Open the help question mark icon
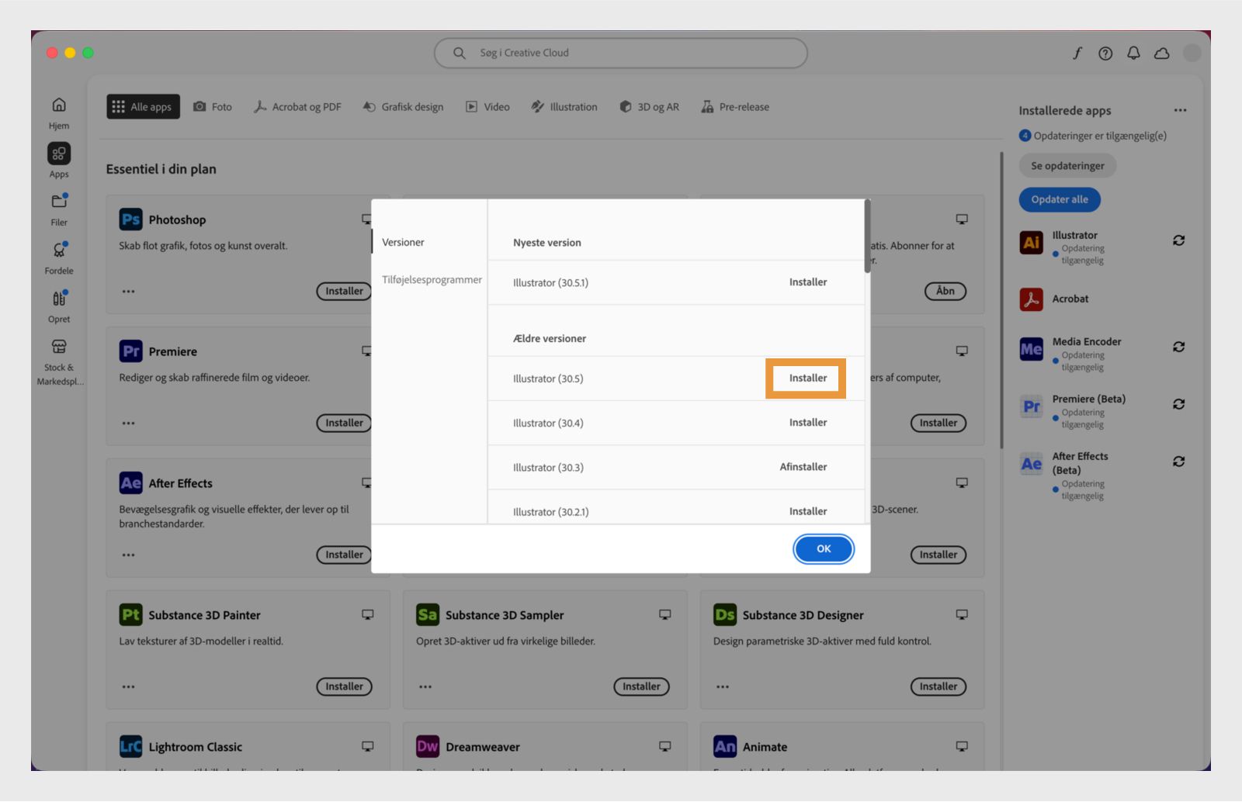Viewport: 1242px width, 802px height. (1105, 53)
